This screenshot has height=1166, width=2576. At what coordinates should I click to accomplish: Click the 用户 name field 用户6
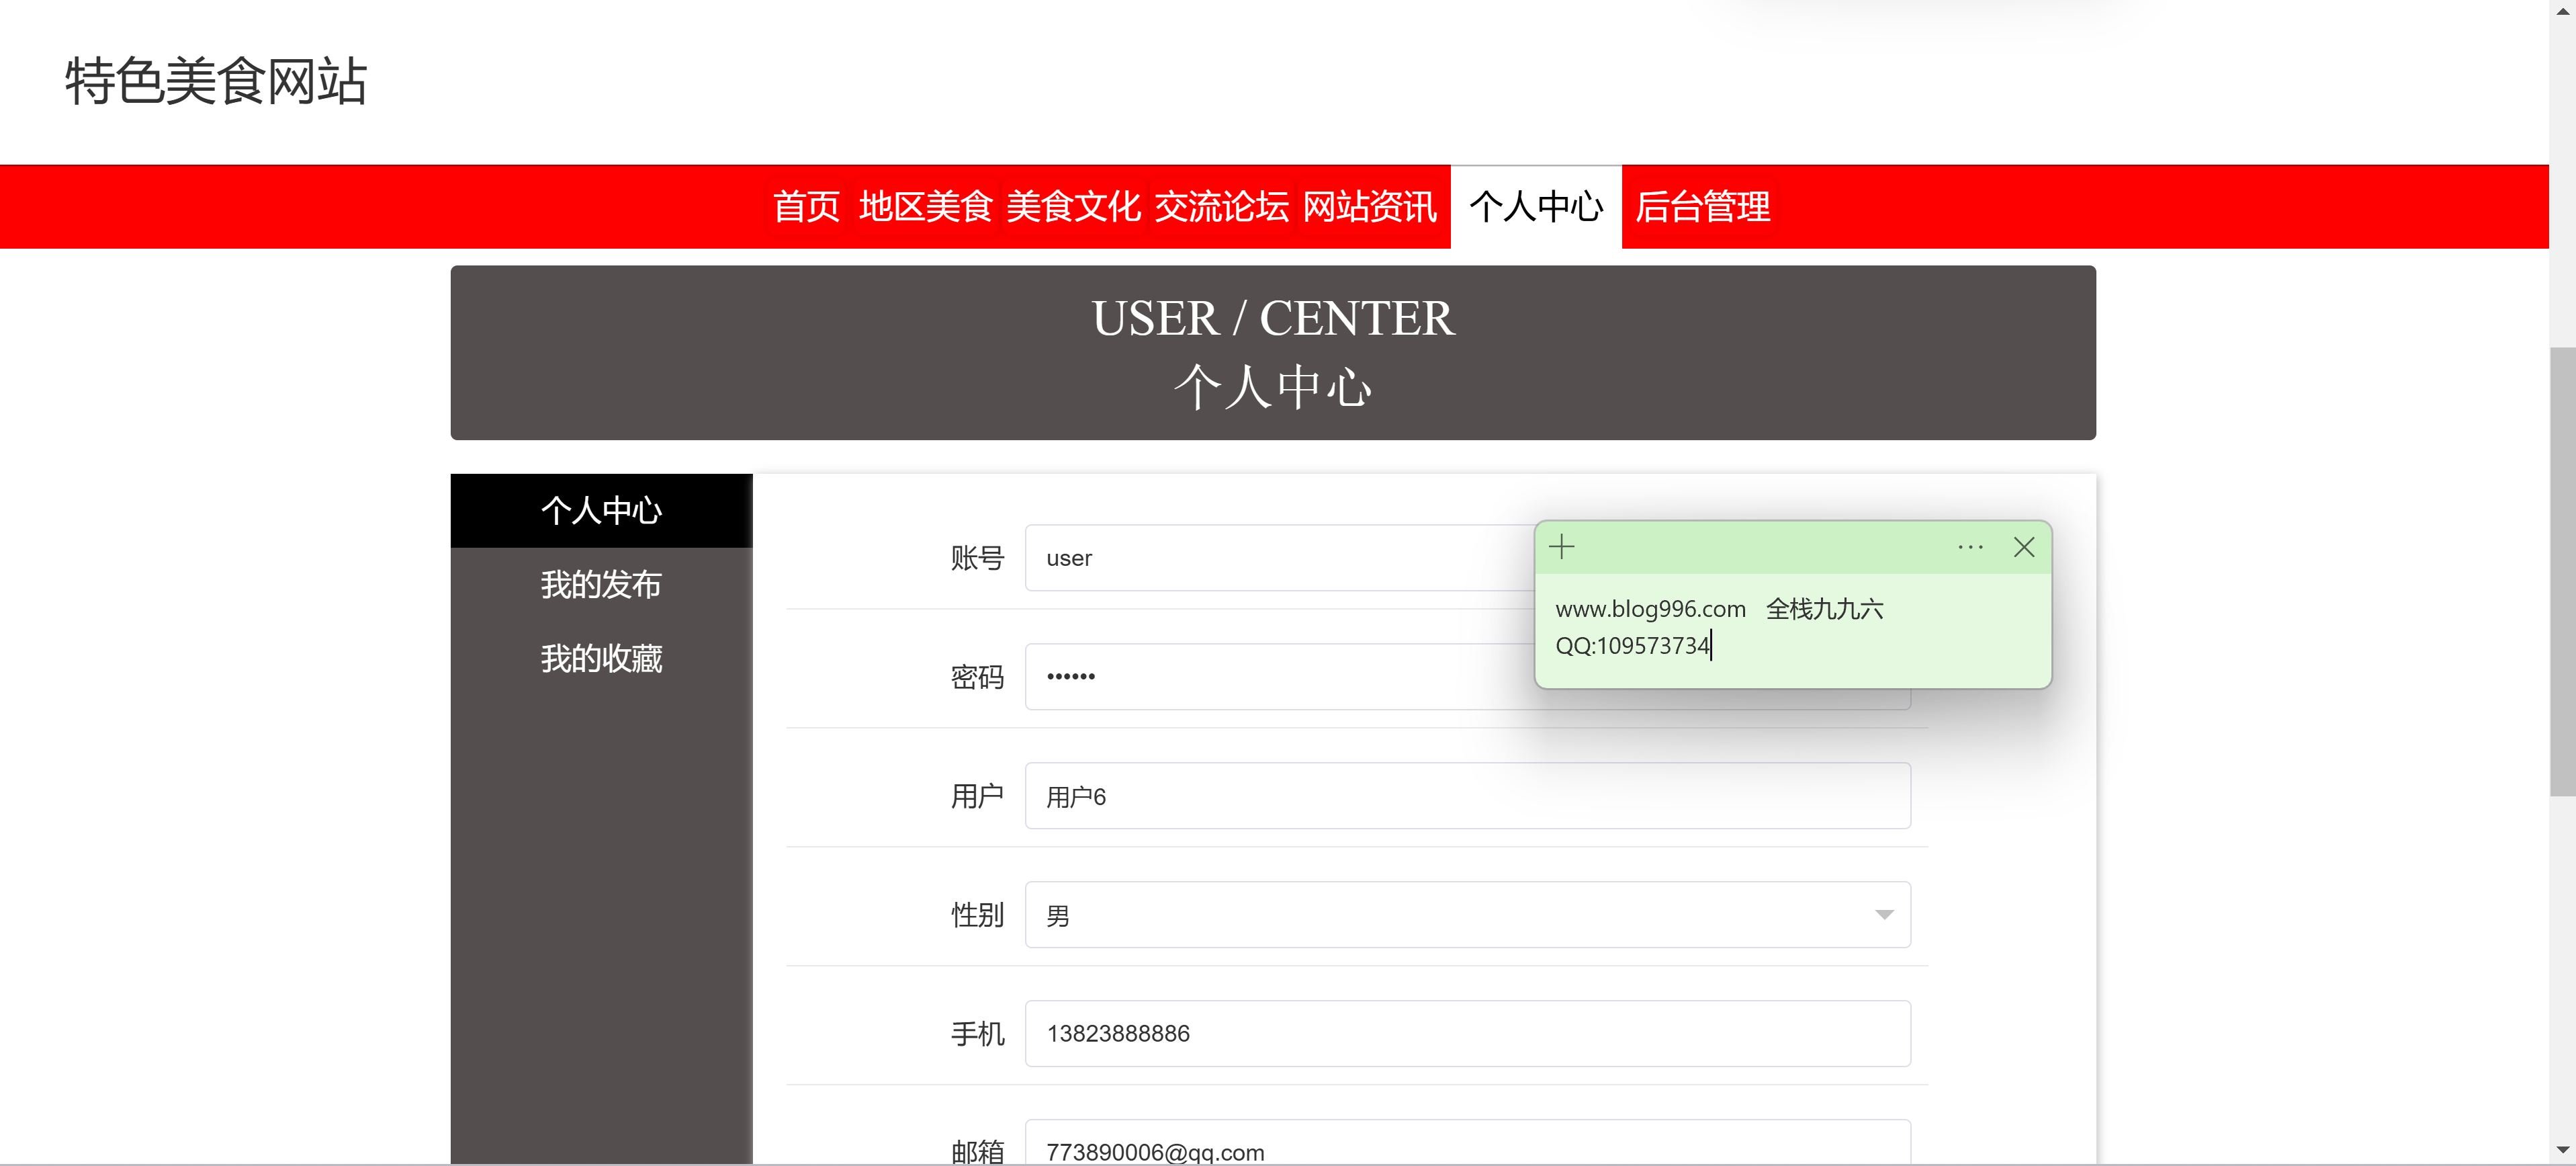(1467, 796)
